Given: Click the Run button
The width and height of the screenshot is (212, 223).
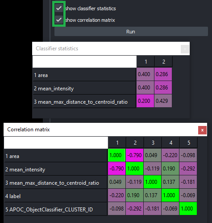Looking at the screenshot, I should (x=131, y=32).
